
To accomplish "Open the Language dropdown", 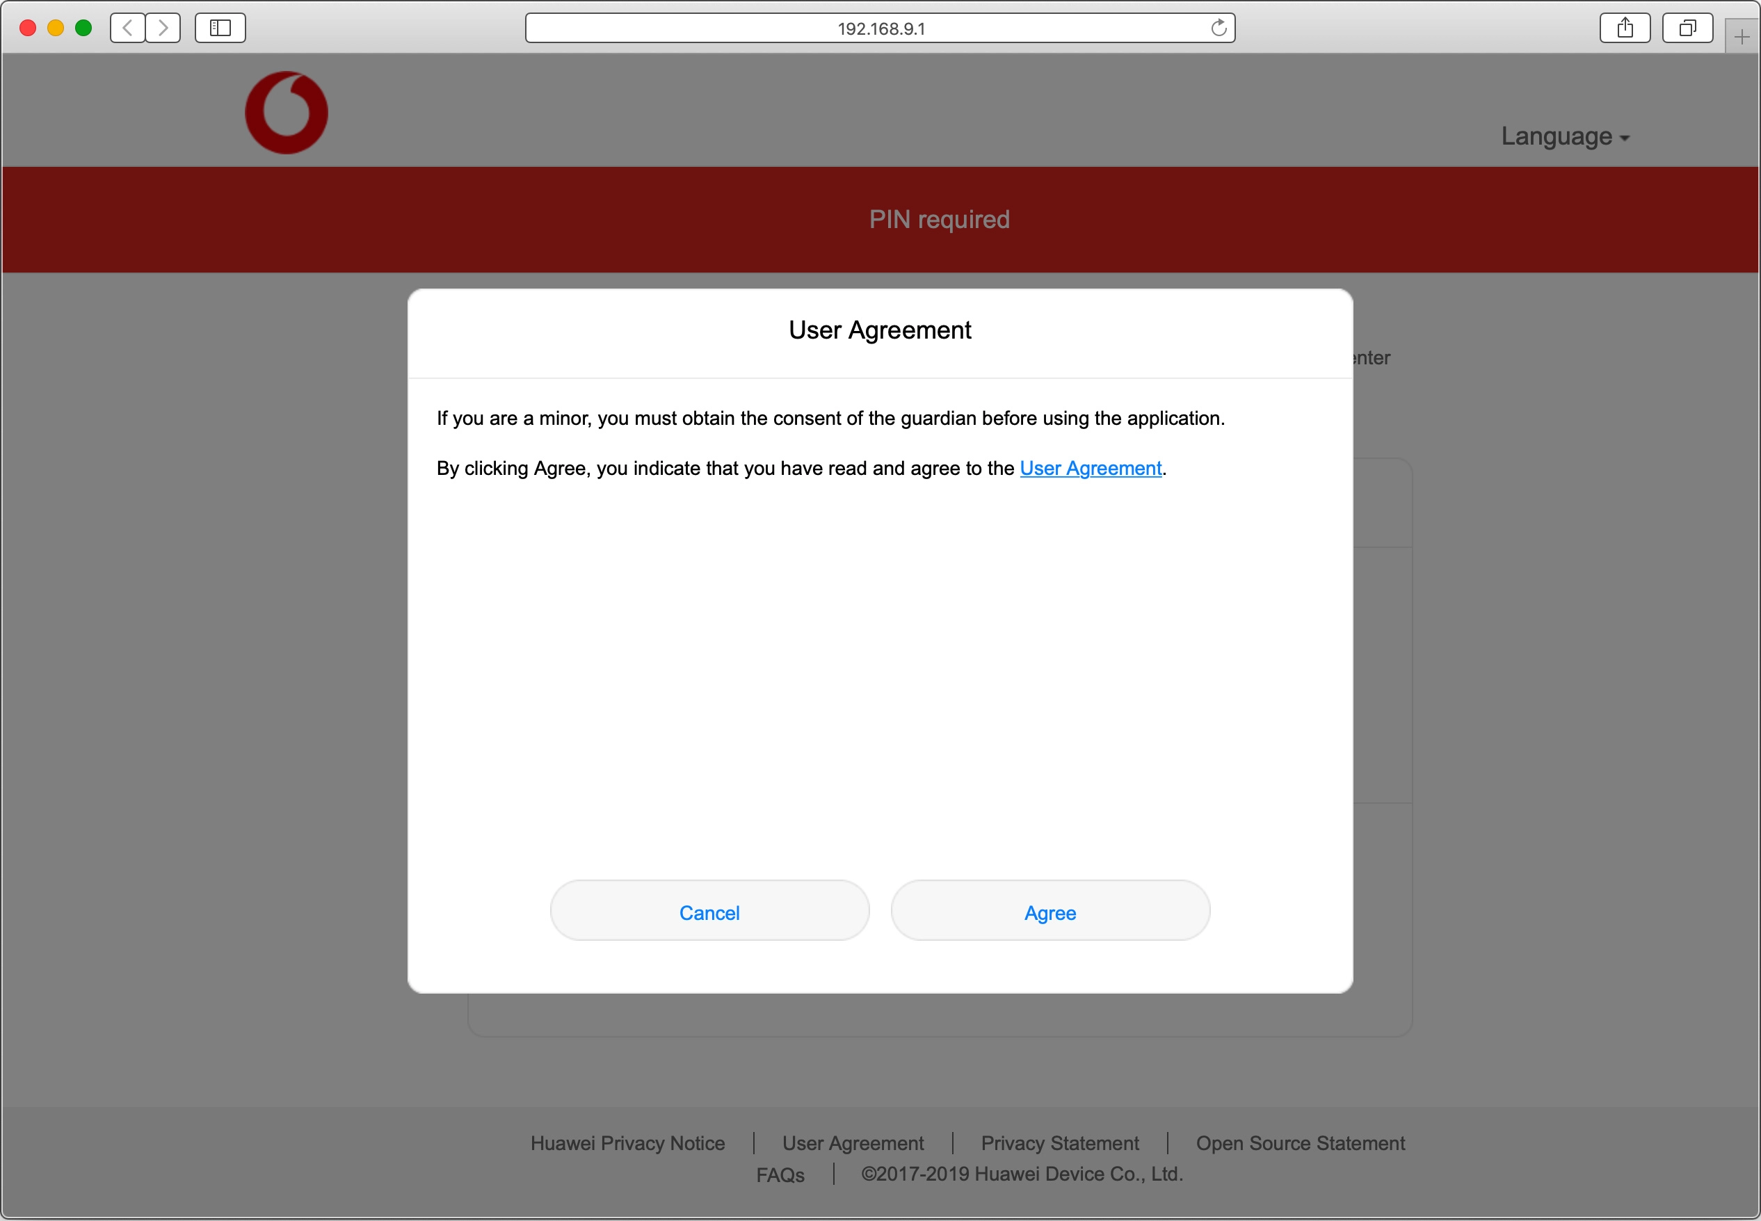I will pos(1564,136).
